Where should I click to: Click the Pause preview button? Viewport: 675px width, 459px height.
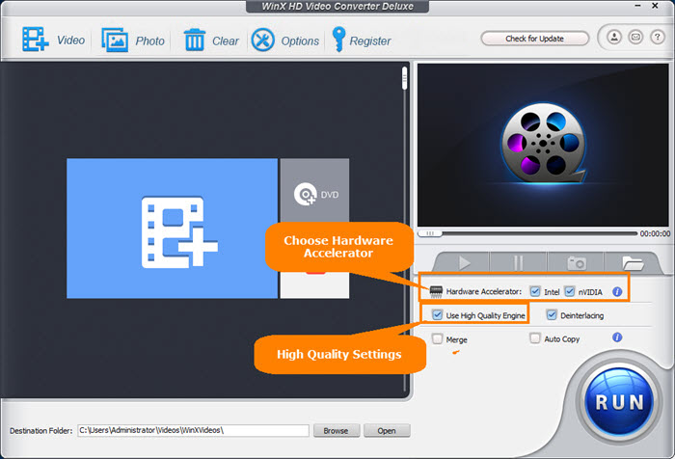click(519, 262)
